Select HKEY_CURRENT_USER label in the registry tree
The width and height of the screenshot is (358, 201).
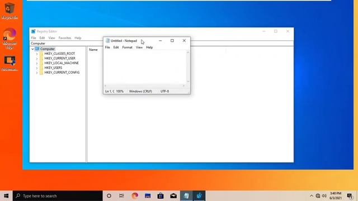click(60, 58)
